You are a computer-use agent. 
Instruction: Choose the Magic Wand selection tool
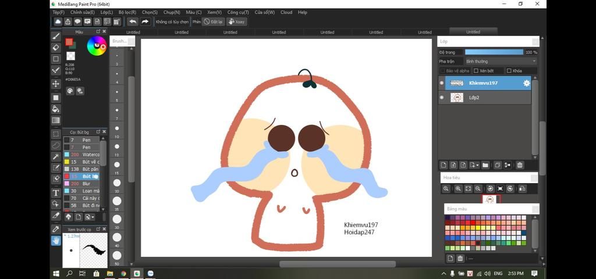point(56,157)
